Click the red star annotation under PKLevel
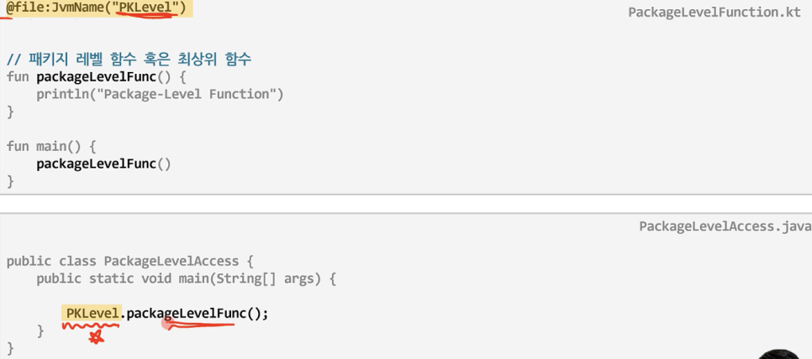Image resolution: width=812 pixels, height=359 pixels. pyautogui.click(x=97, y=338)
